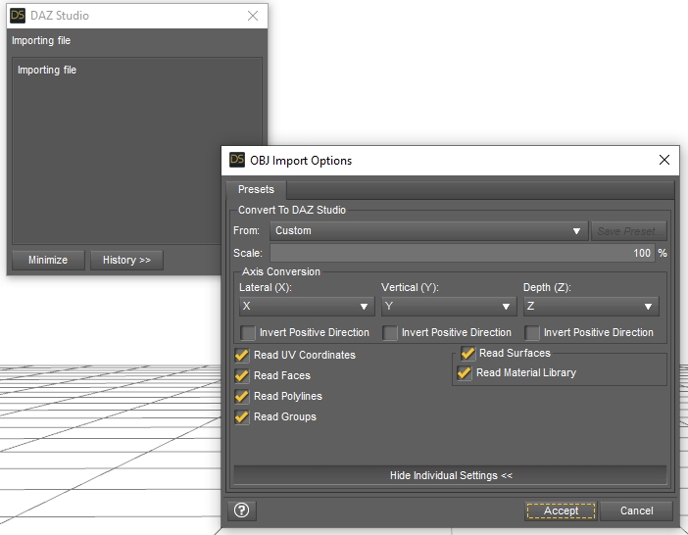Uncheck Read Polylines option
Screen dimensions: 688x535
tap(241, 396)
